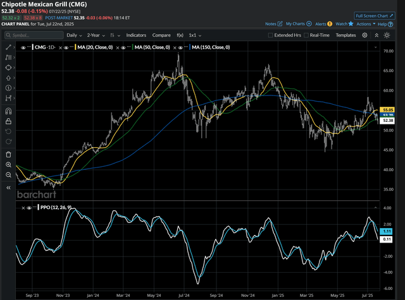The image size is (405, 300).
Task: Open the Alerts link
Action: (321, 24)
